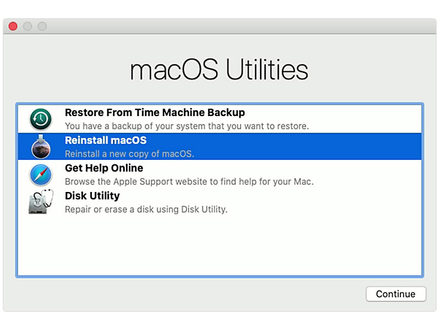This screenshot has height=330, width=440.
Task: Click the 'You have a backup' description
Action: tap(186, 126)
